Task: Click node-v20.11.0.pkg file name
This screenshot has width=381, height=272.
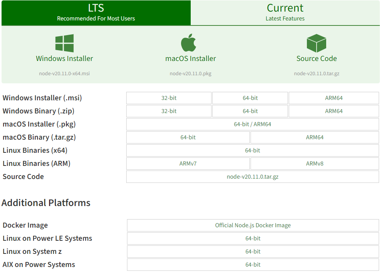Action: [x=191, y=73]
